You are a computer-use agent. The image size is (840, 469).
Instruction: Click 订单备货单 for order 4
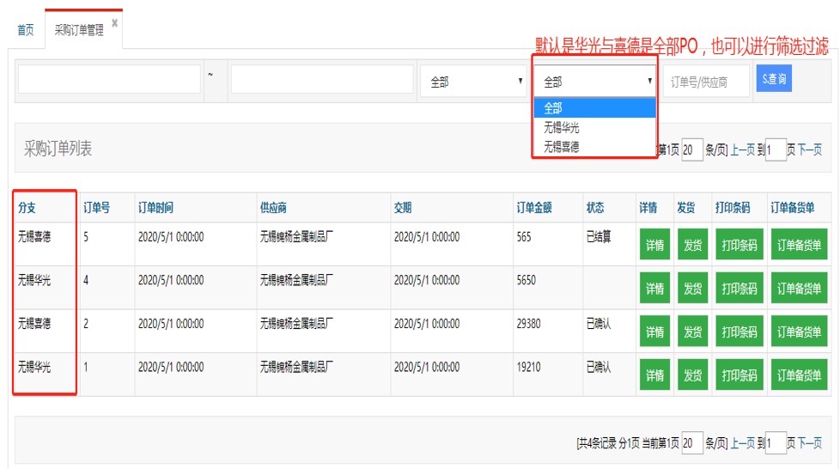coord(799,288)
